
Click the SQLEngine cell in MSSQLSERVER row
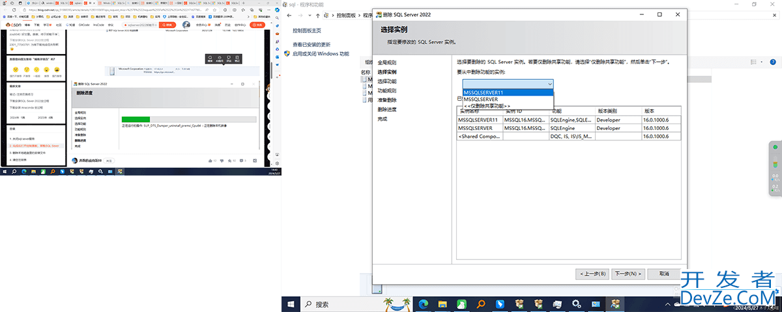[572, 128]
